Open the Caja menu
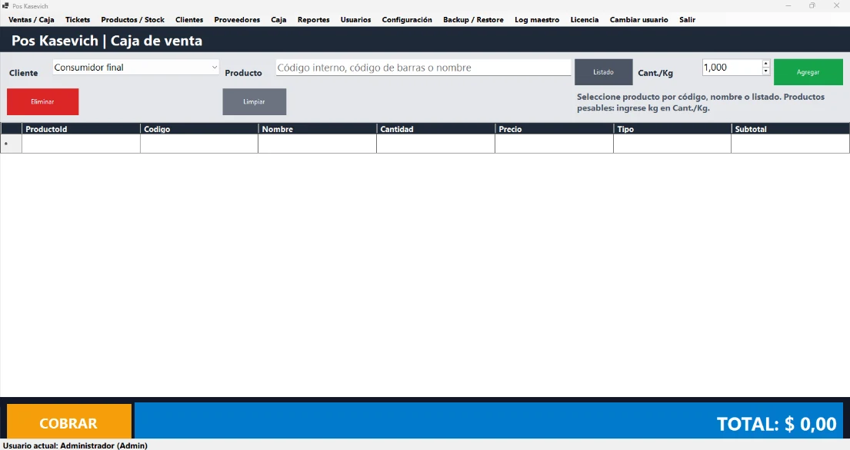This screenshot has height=450, width=850. (278, 19)
